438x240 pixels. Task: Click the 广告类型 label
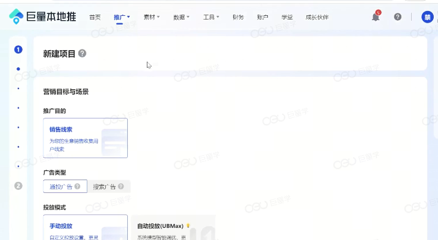54,173
